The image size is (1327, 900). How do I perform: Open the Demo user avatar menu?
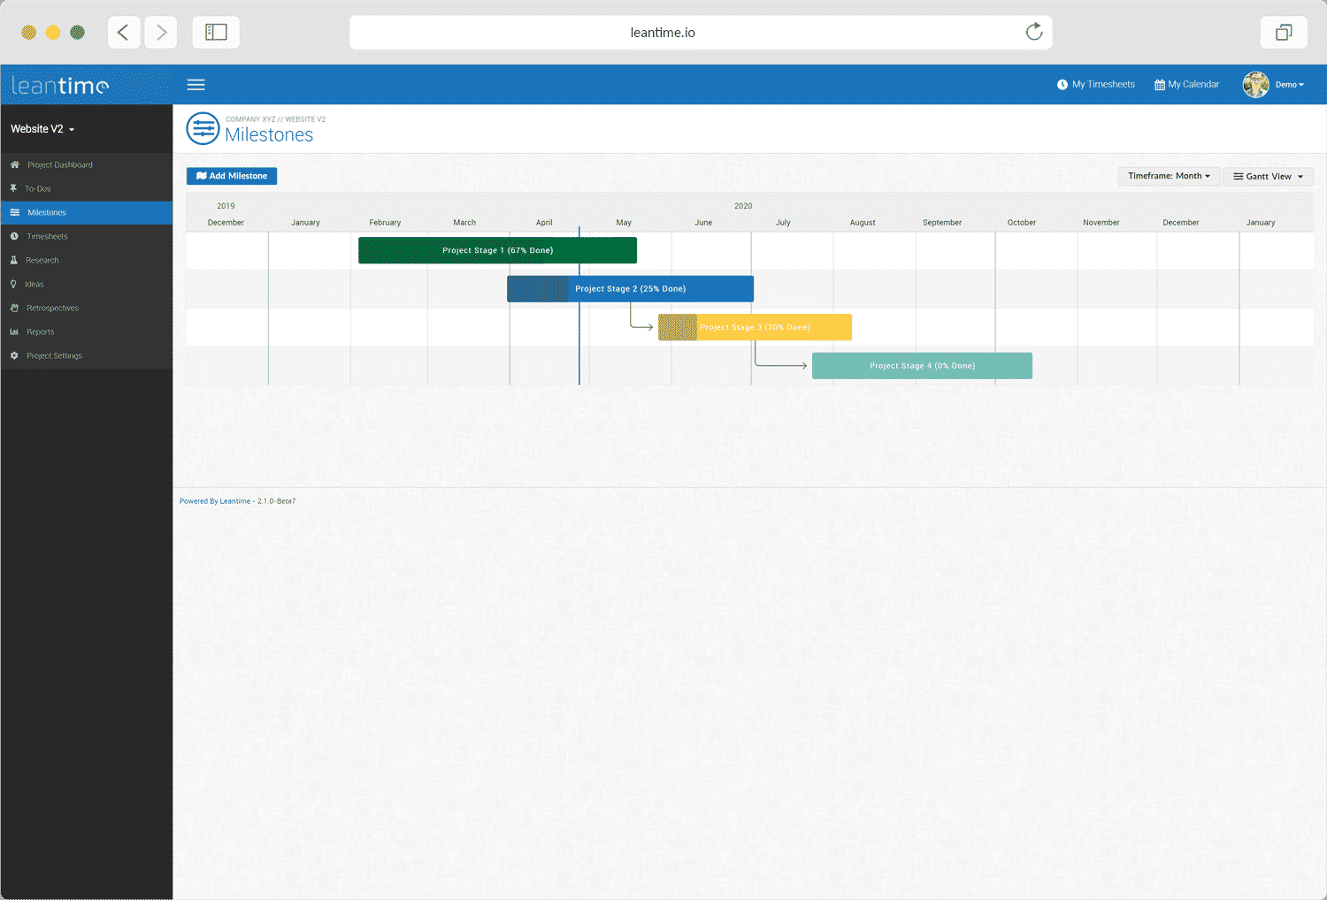(x=1255, y=84)
